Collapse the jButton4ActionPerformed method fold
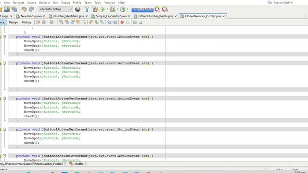The height and width of the screenshot is (173, 308). (x=4, y=129)
